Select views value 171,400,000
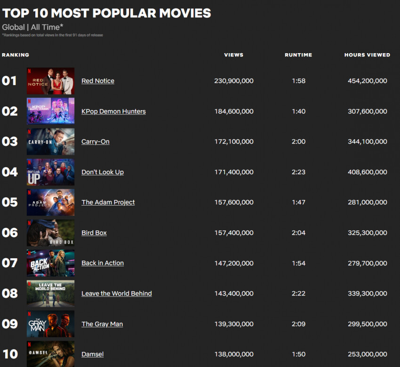This screenshot has width=400, height=367. pos(234,172)
